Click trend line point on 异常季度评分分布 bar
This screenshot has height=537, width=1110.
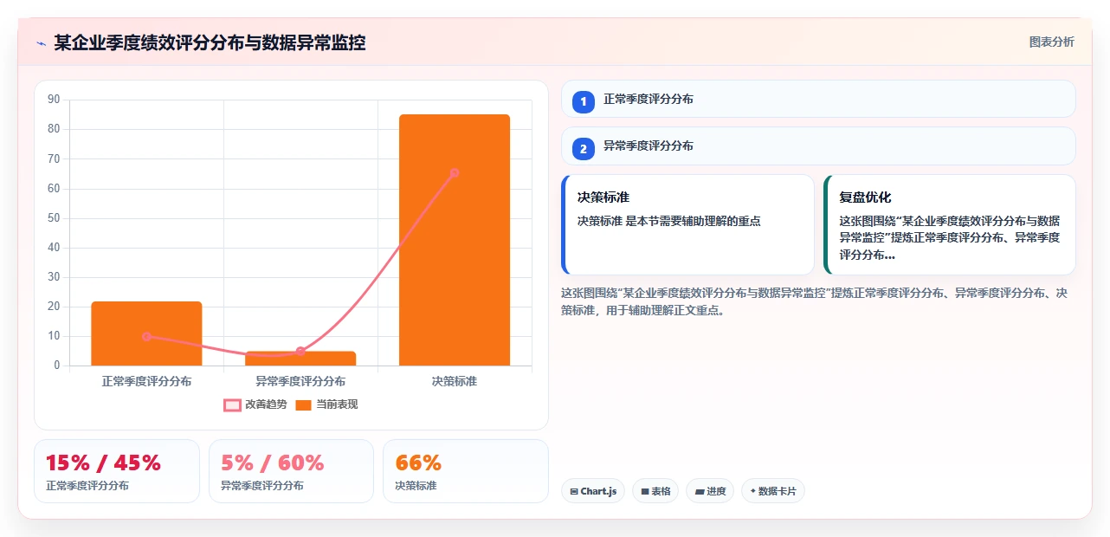300,351
